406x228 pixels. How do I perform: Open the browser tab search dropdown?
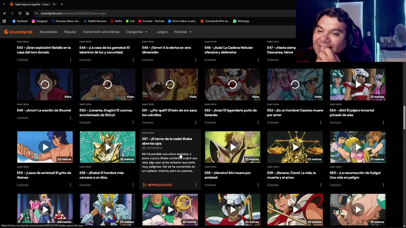click(x=4, y=4)
